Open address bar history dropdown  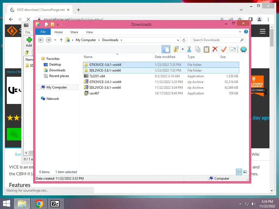click(x=178, y=40)
